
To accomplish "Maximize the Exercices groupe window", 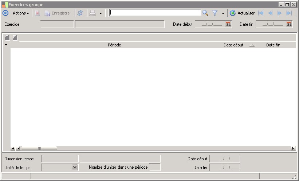I will pyautogui.click(x=287, y=5).
